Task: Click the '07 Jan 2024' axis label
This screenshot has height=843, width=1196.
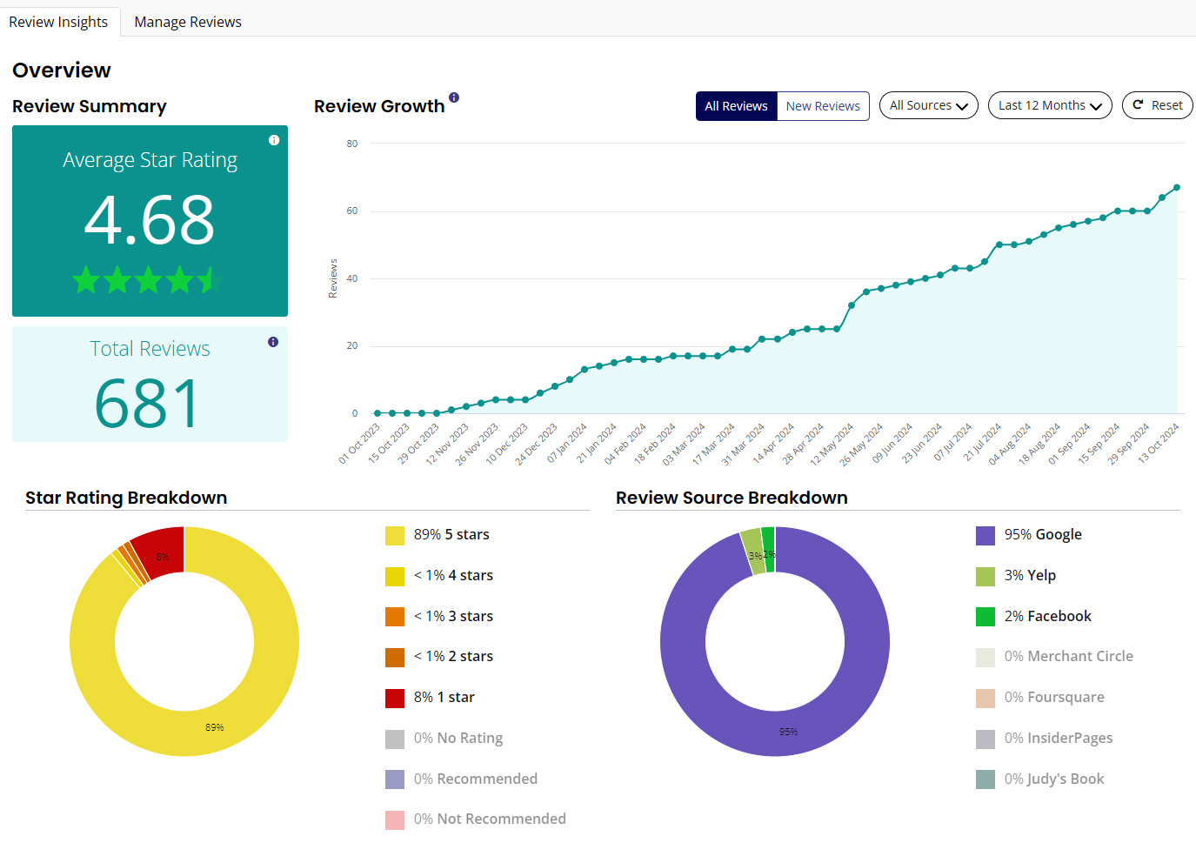Action: pyautogui.click(x=568, y=442)
